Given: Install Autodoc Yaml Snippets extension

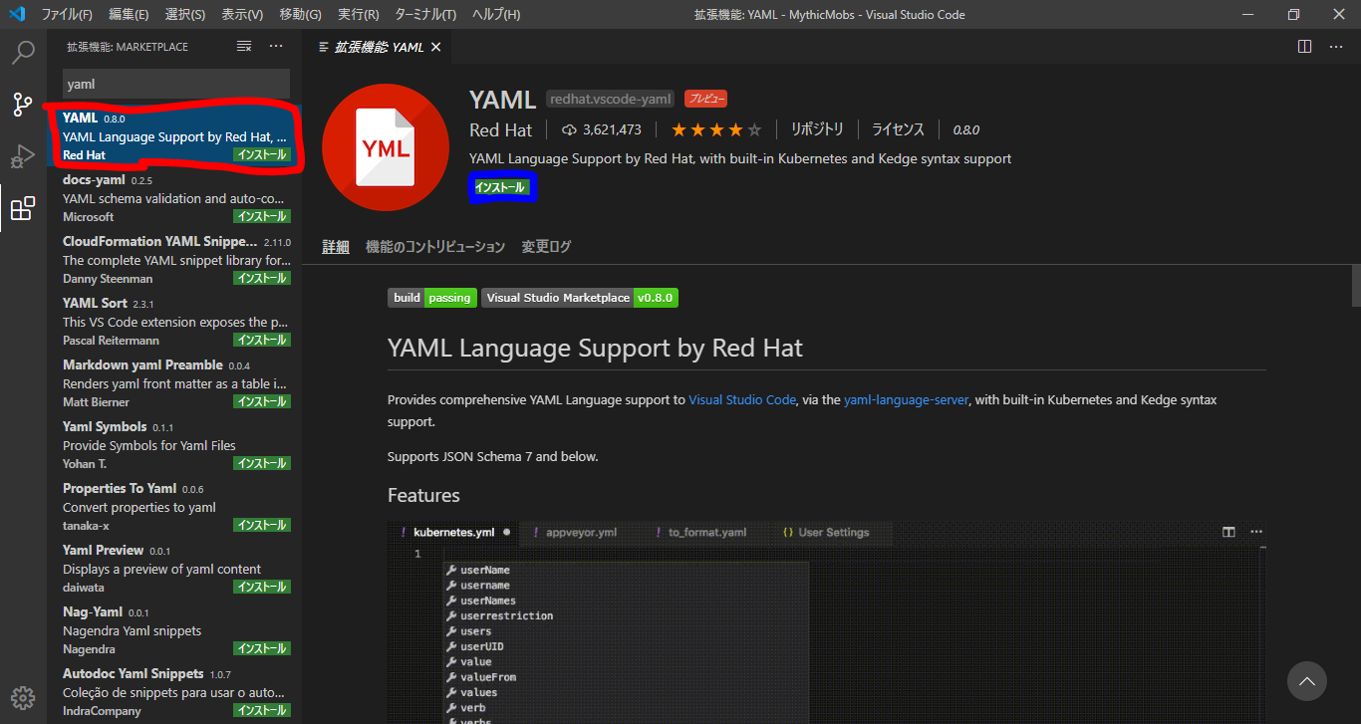Looking at the screenshot, I should click(262, 711).
